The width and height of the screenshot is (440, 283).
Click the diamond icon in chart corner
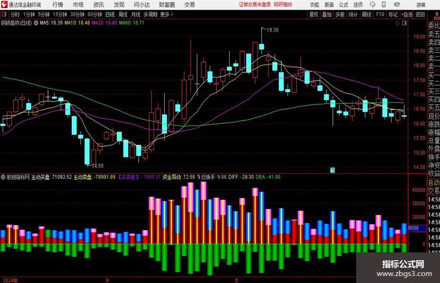[x=397, y=23]
